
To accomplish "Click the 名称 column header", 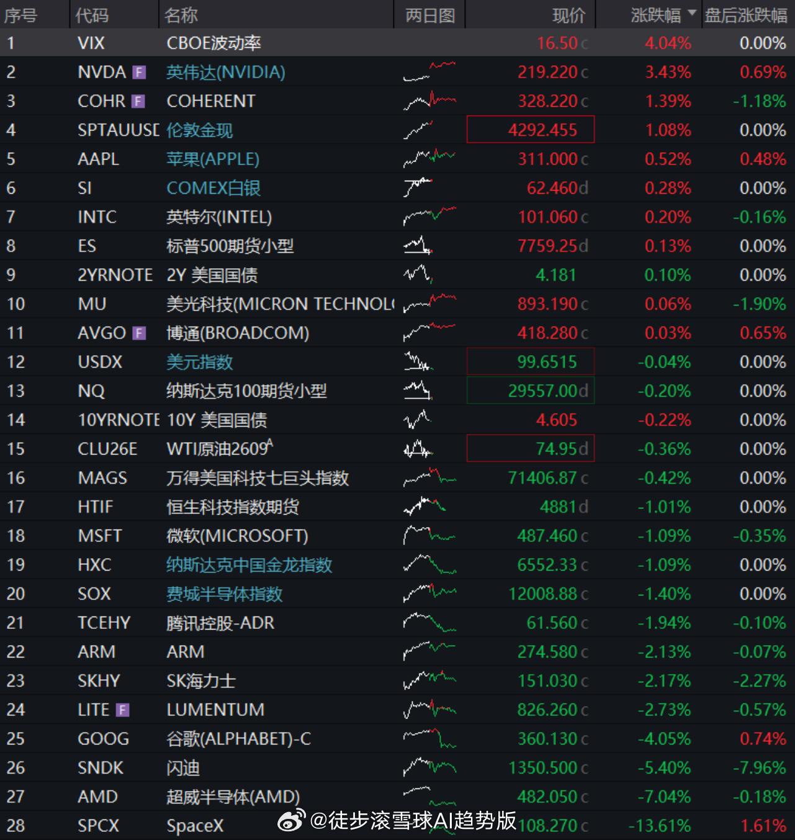I will (x=181, y=15).
